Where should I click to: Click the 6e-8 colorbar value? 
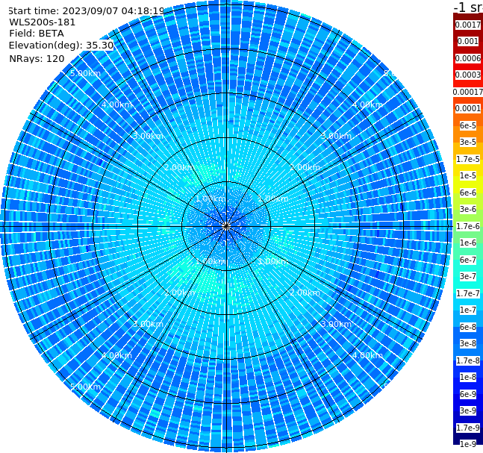468,327
